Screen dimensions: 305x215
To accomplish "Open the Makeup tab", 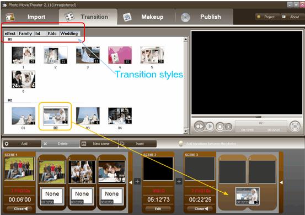I will pos(146,17).
